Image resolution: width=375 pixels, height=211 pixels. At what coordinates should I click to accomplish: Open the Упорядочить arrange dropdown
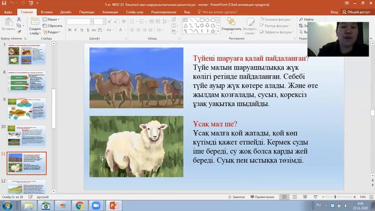231,26
